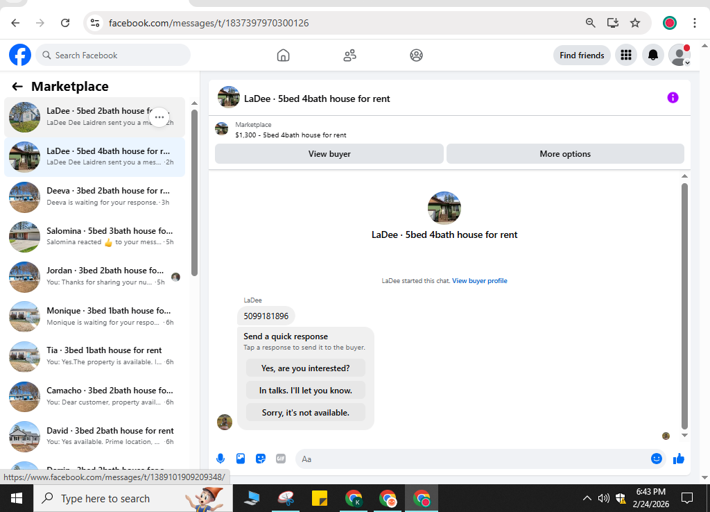Screen dimensions: 710x512
Task: Click Windows taskbar search box
Action: (133, 498)
